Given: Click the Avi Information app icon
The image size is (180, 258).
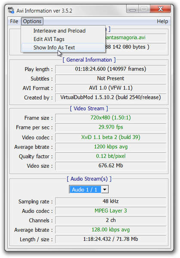Looking at the screenshot, I should point(11,10).
